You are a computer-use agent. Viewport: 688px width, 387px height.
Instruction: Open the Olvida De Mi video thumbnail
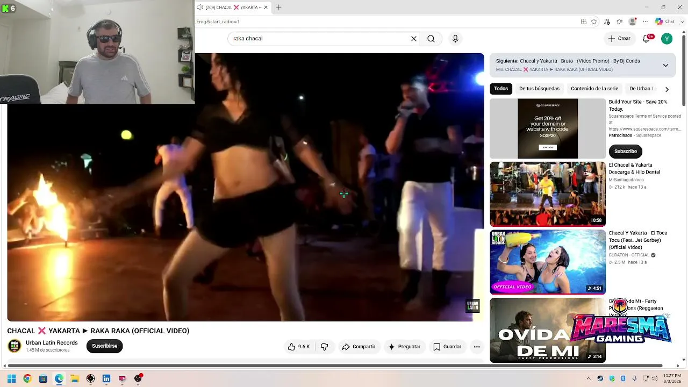(x=548, y=331)
